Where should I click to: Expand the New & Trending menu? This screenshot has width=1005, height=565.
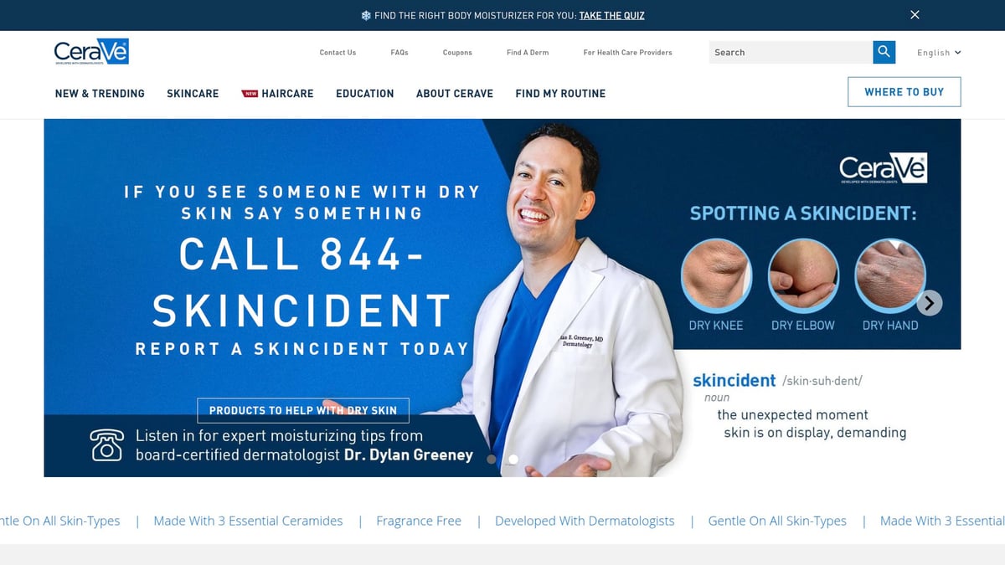(x=100, y=94)
